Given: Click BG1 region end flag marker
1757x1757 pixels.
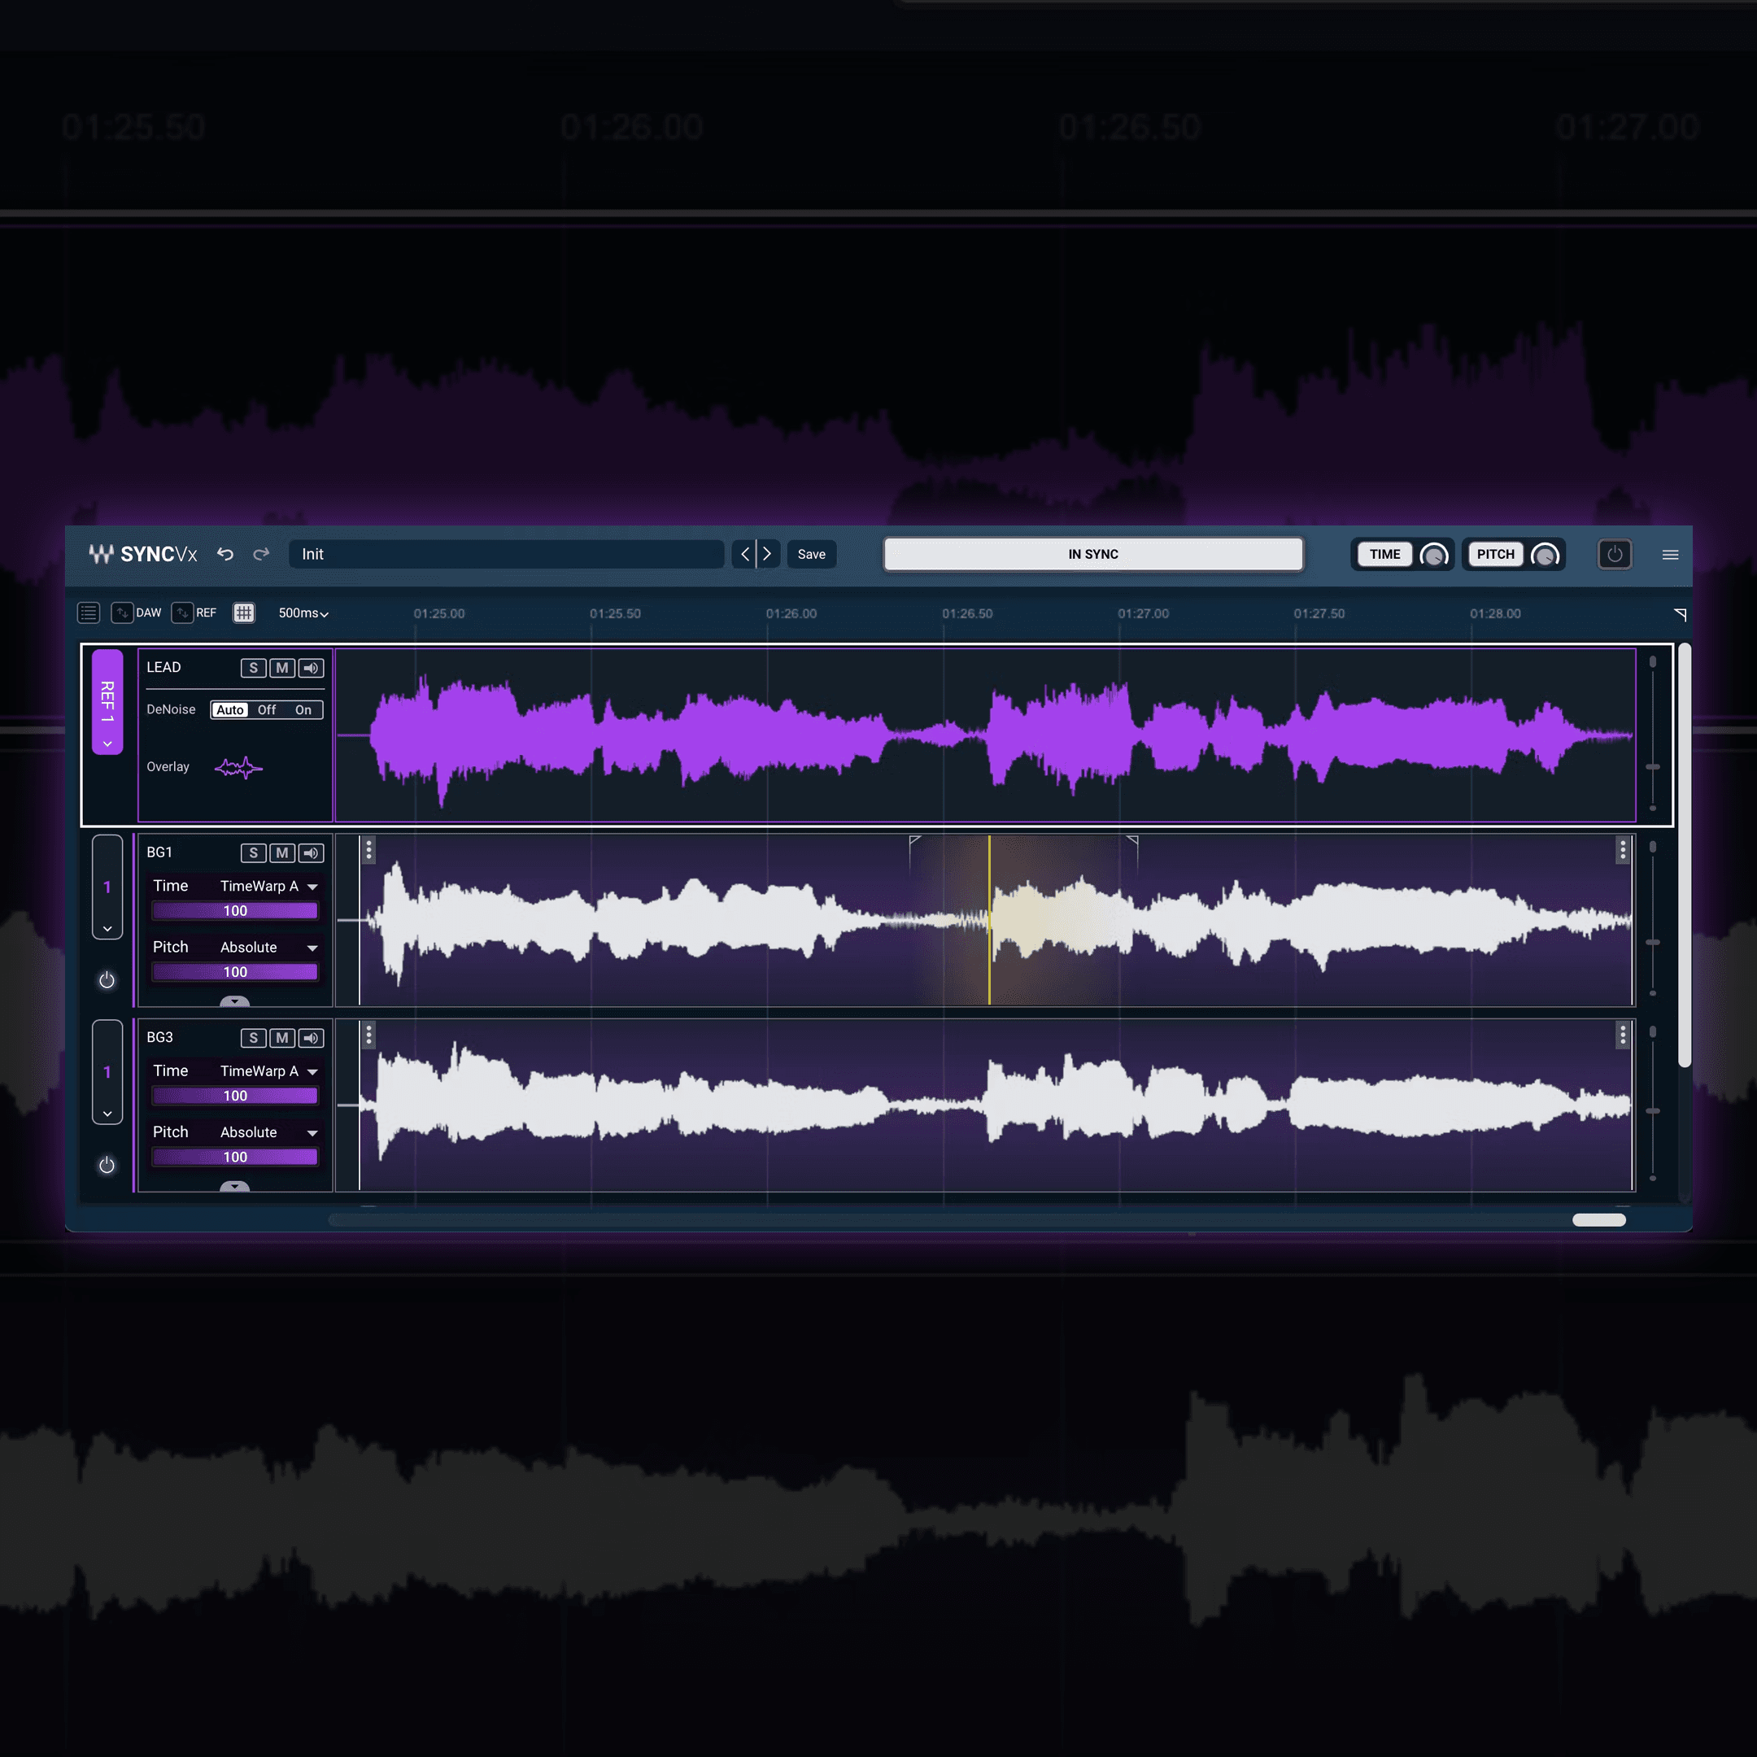Looking at the screenshot, I should click(x=1132, y=841).
